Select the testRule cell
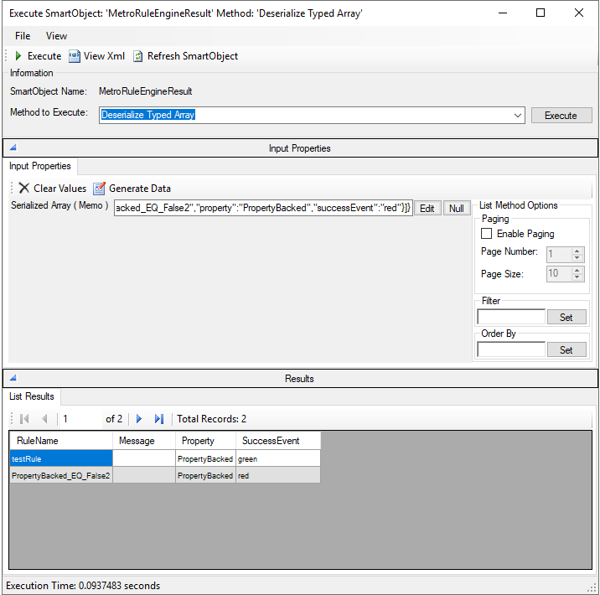The height and width of the screenshot is (595, 600). 61,458
